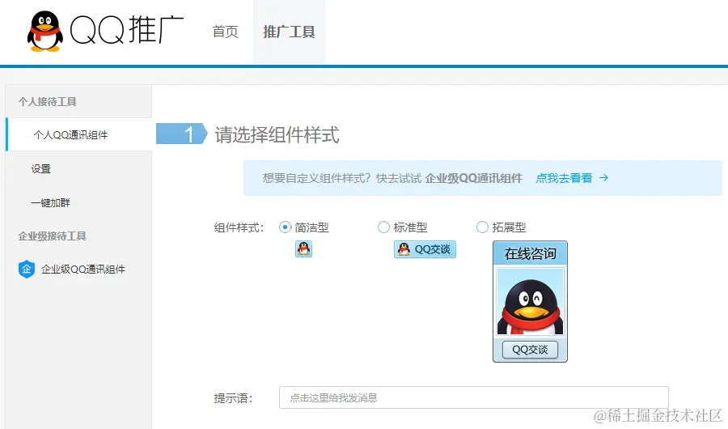Click the blue 企 shield icon
Viewport: 728px width, 429px height.
(x=27, y=269)
